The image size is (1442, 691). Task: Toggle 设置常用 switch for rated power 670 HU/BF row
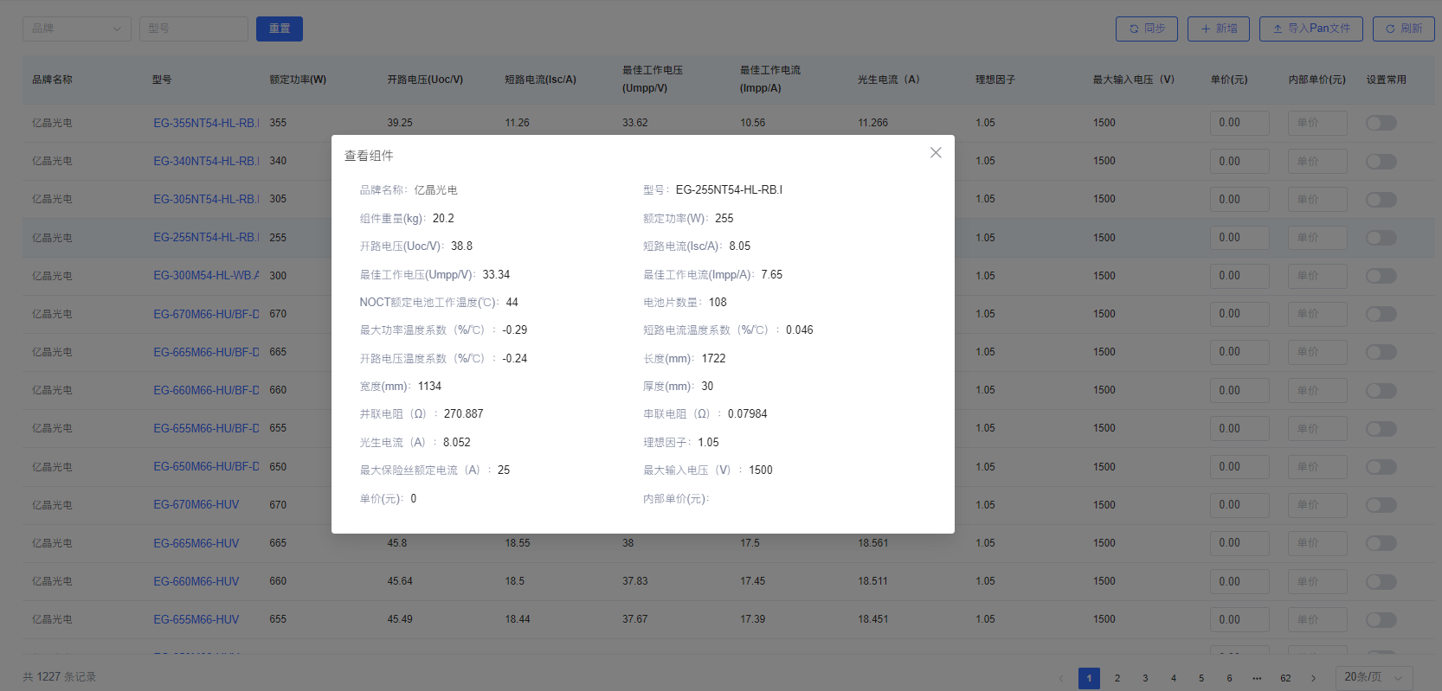pos(1381,314)
